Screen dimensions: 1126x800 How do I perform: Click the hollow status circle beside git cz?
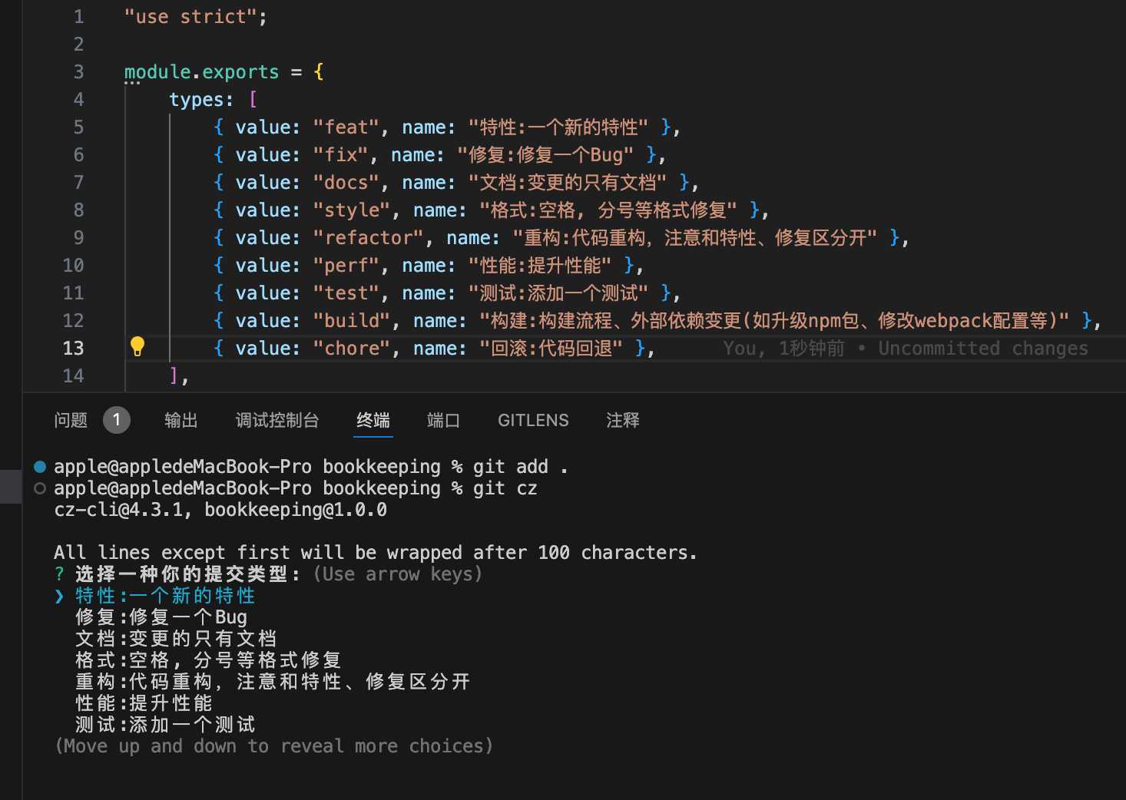coord(40,488)
